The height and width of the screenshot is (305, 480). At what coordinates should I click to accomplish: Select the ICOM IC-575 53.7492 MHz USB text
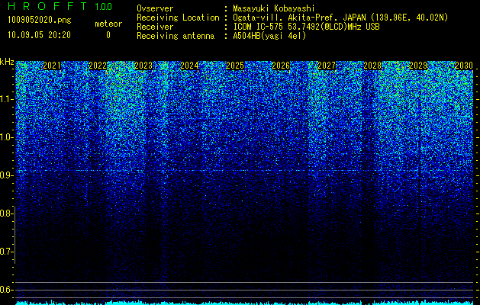(x=307, y=27)
